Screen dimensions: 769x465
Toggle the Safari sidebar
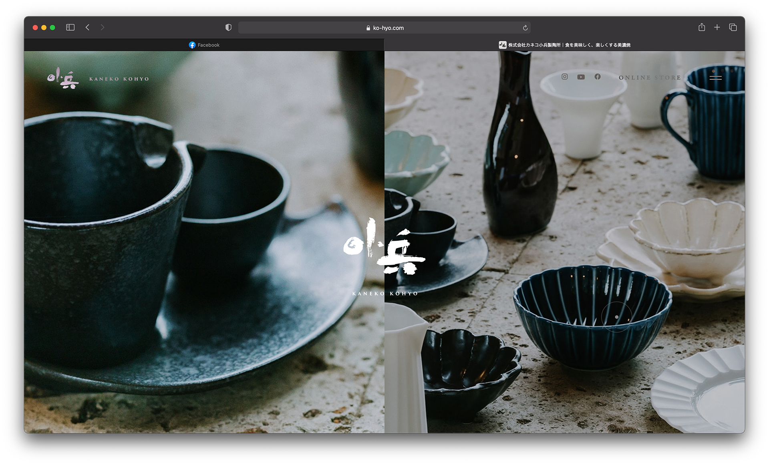pos(70,27)
